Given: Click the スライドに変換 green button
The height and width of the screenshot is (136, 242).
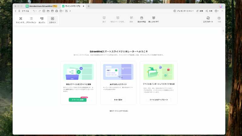Looking at the screenshot, I should tap(78, 100).
